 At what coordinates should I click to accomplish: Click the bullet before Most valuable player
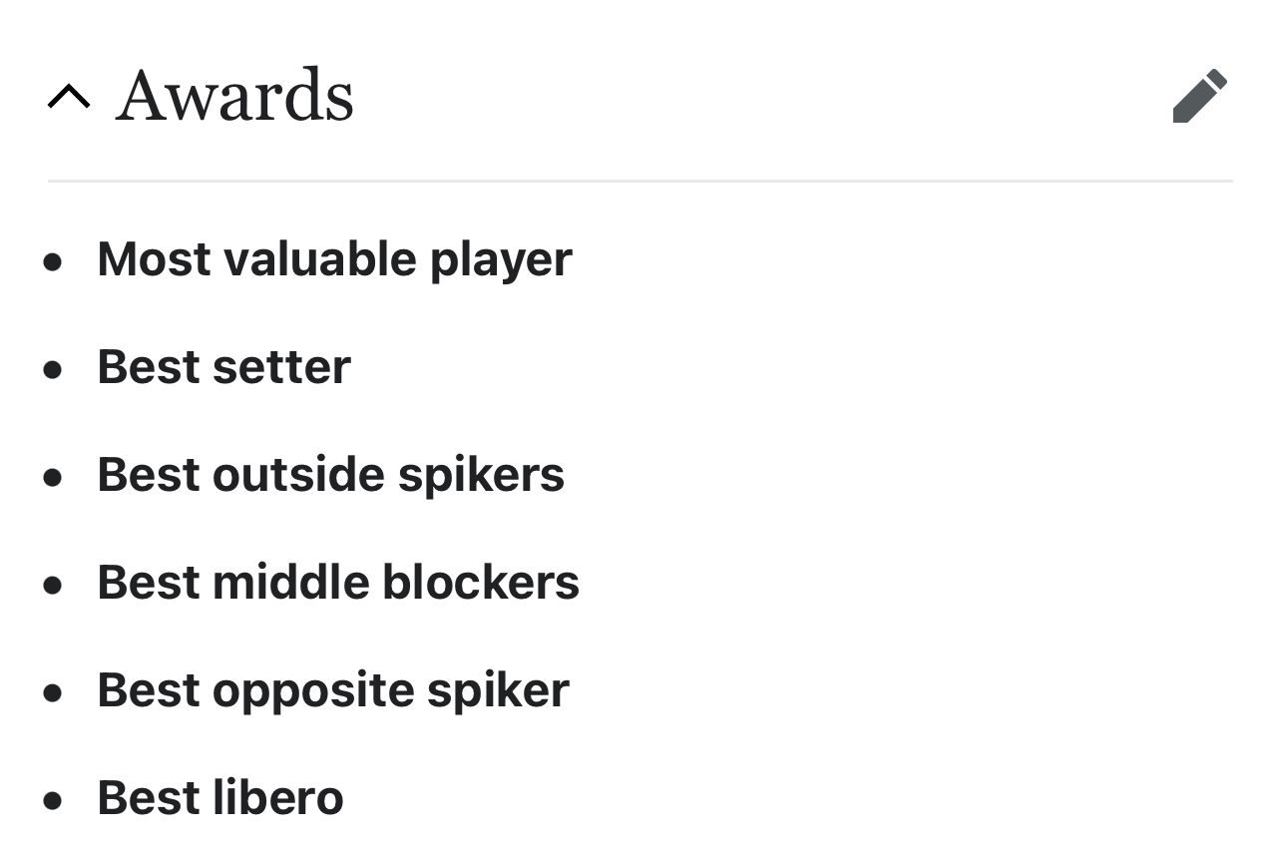[x=53, y=262]
